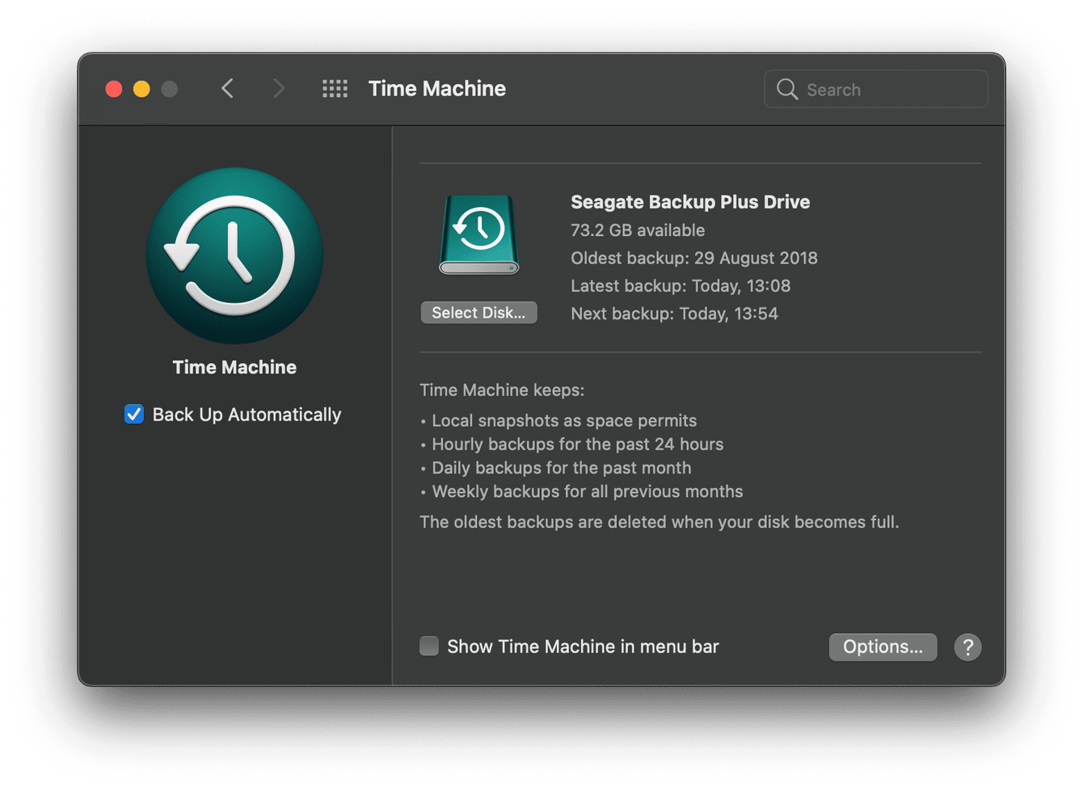Open help with the question mark button
Viewport: 1083px width, 789px height.
point(967,647)
